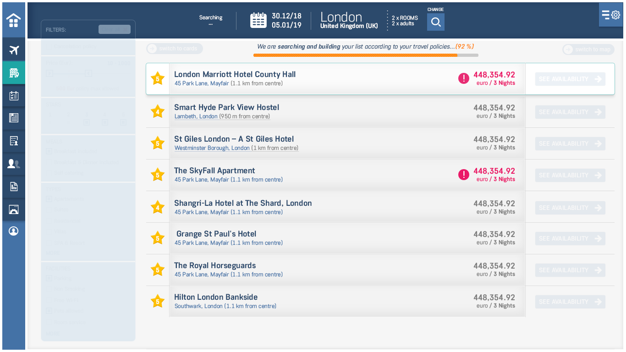
Task: Click the calendar icon beside travel dates
Action: [258, 20]
